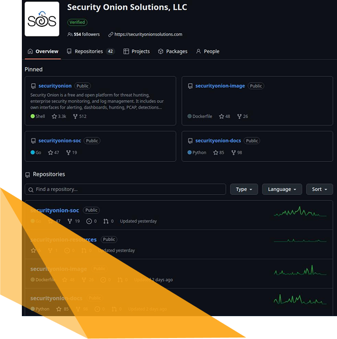Switch to the Repositories tab
The height and width of the screenshot is (339, 337).
(x=90, y=52)
